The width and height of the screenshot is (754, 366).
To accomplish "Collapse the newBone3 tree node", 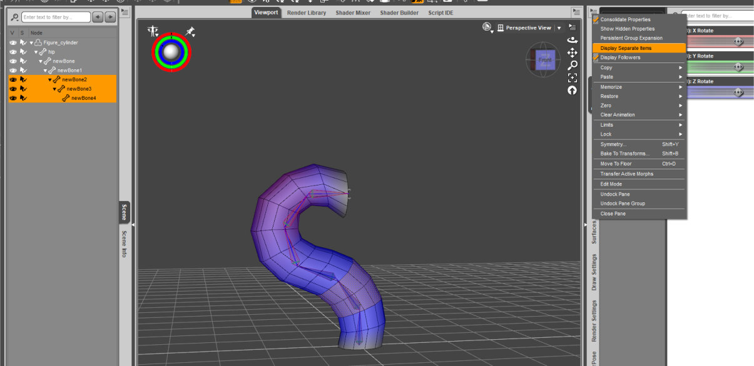I will pos(54,89).
